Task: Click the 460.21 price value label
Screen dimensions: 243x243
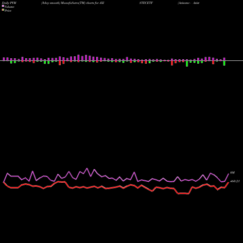Action: (x=235, y=181)
